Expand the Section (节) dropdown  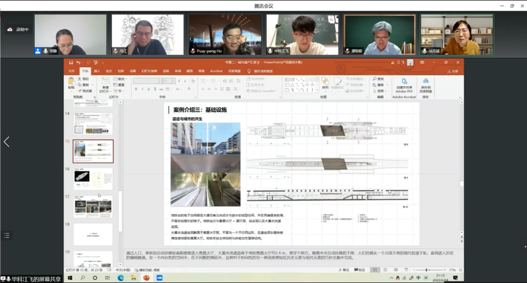[x=119, y=91]
